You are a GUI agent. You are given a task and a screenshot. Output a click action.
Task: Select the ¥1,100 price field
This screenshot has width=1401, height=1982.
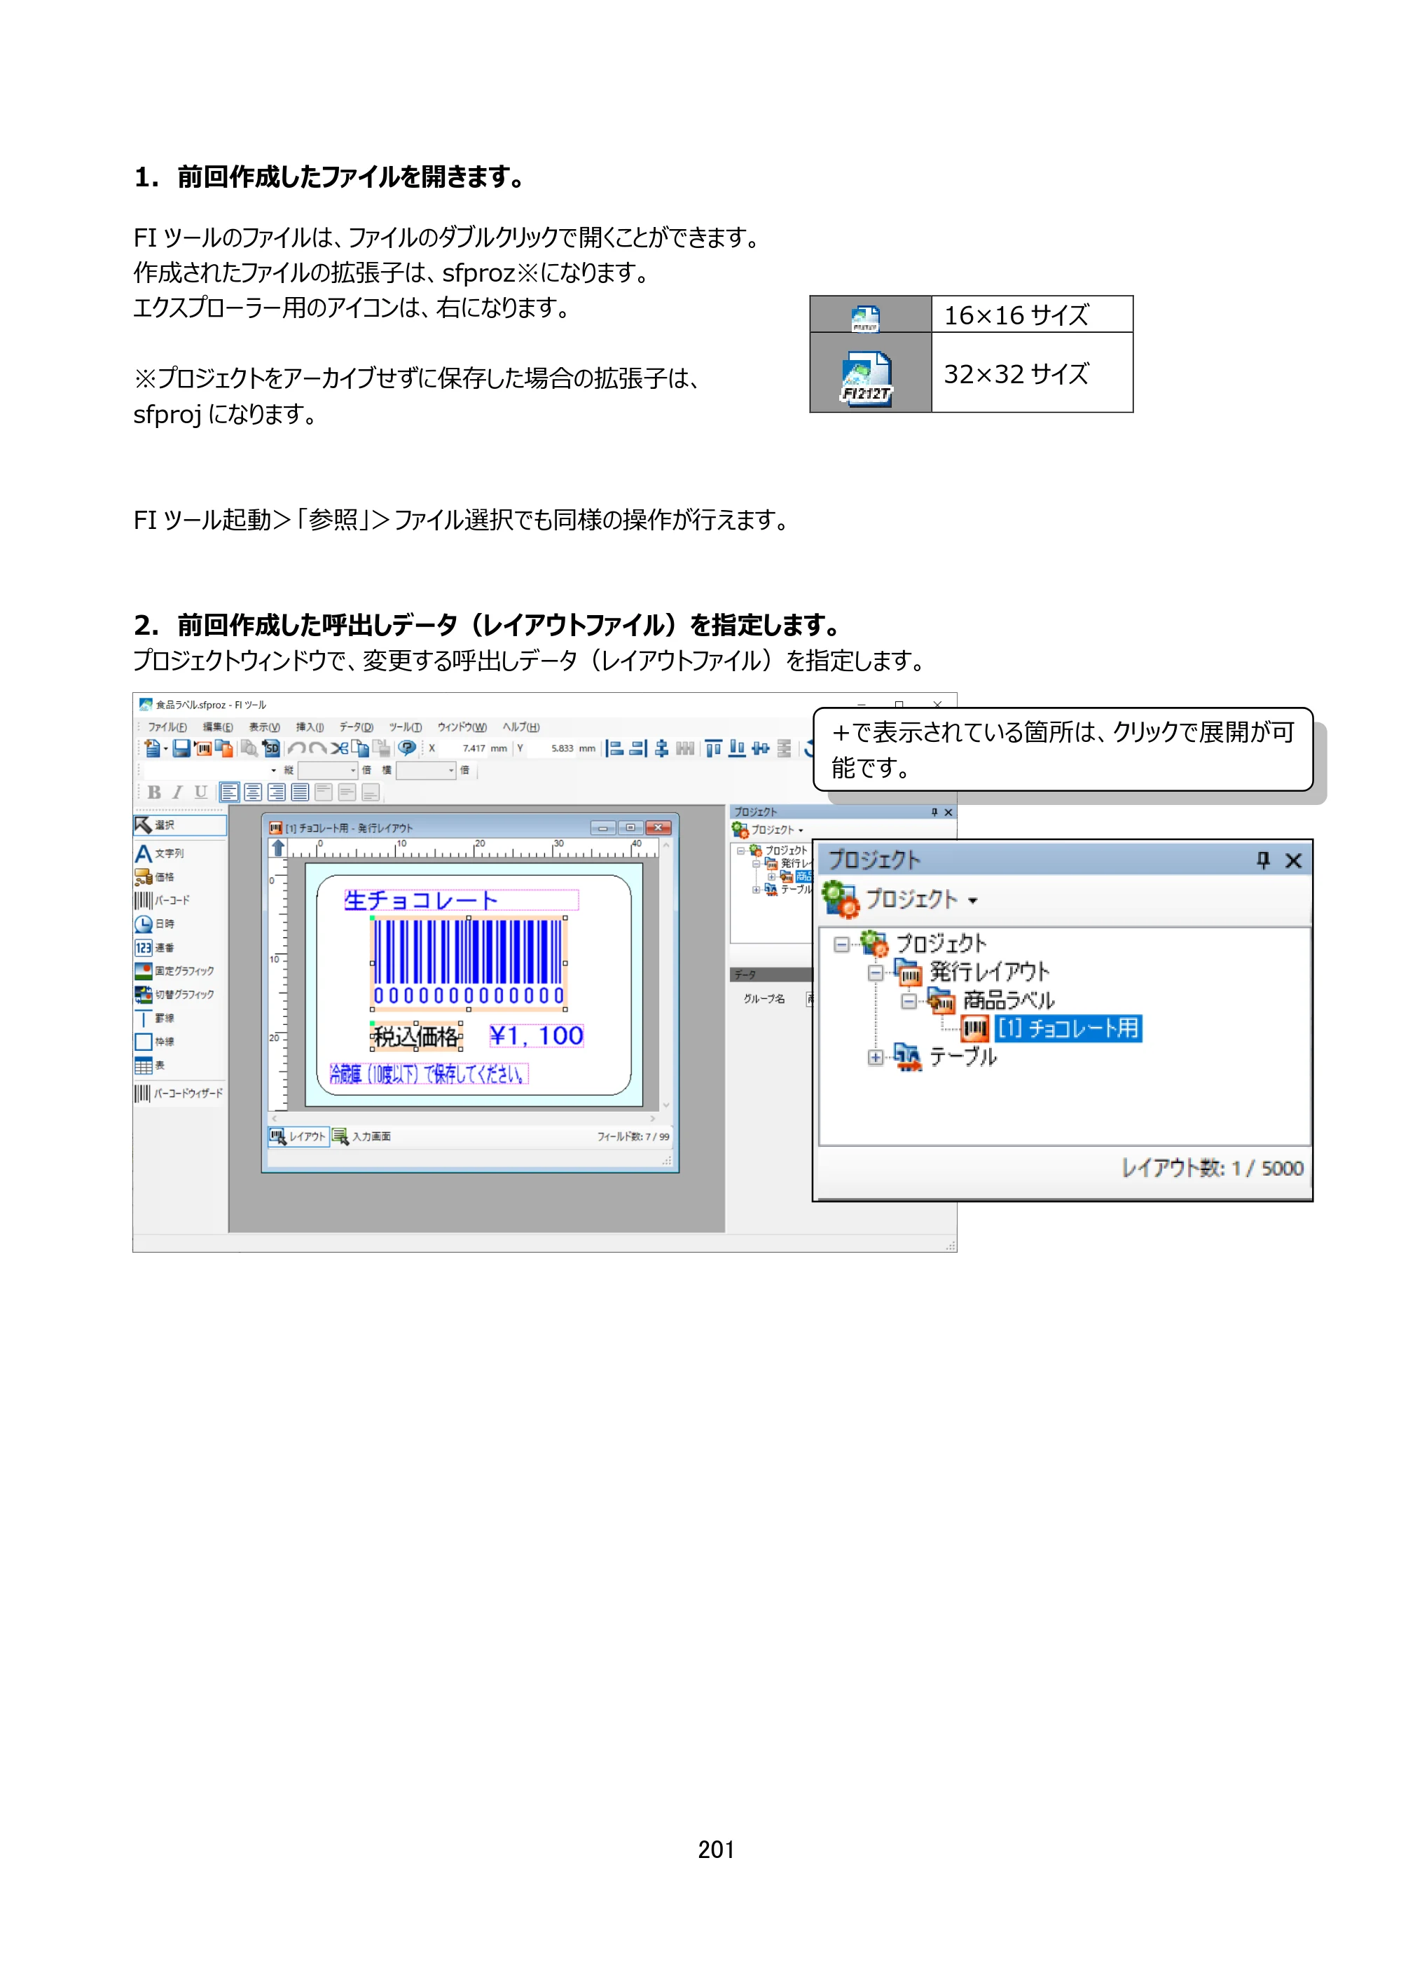tap(536, 1035)
